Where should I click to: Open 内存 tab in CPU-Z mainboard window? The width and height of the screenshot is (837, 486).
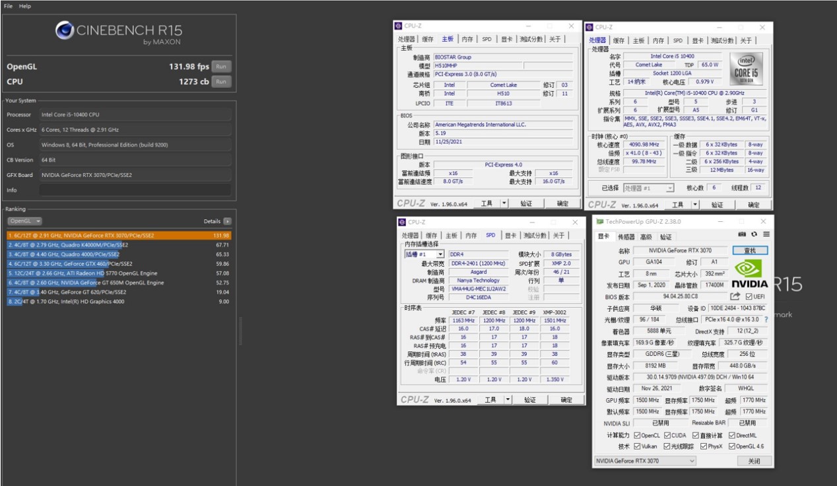point(467,39)
